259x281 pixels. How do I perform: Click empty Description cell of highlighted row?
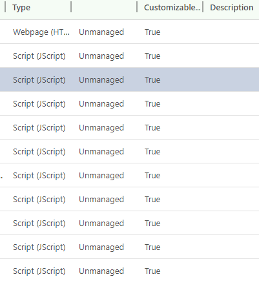click(231, 80)
